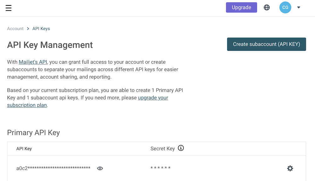Follow the upgrade your subscription plan link
The height and width of the screenshot is (181, 315).
(153, 98)
